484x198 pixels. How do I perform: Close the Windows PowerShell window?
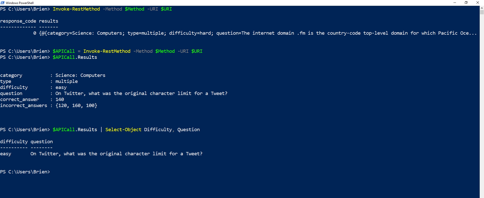pos(478,3)
